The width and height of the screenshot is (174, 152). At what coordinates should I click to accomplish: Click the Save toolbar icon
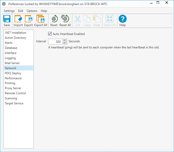click(7, 19)
